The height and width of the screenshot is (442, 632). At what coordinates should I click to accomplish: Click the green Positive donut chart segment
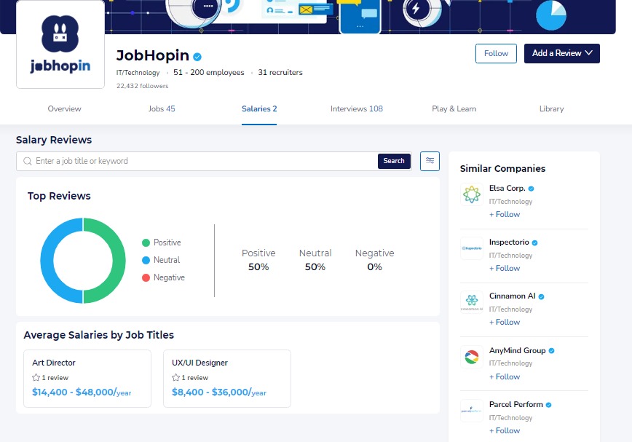point(119,260)
